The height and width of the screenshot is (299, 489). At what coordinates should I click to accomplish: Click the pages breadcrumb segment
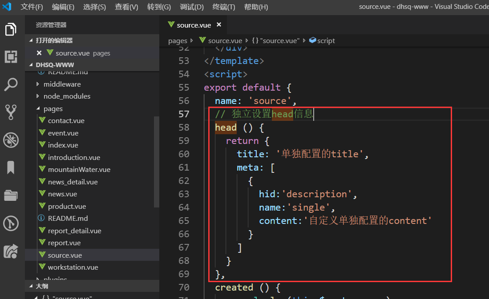178,41
